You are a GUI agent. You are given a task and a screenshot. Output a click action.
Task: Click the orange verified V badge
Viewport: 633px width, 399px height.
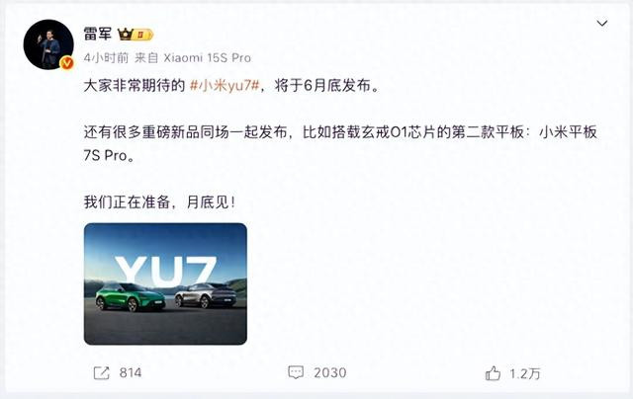[x=67, y=63]
